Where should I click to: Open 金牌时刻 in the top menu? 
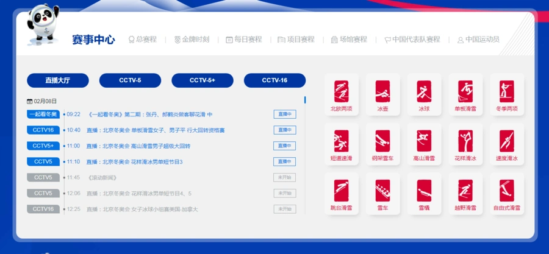[192, 40]
